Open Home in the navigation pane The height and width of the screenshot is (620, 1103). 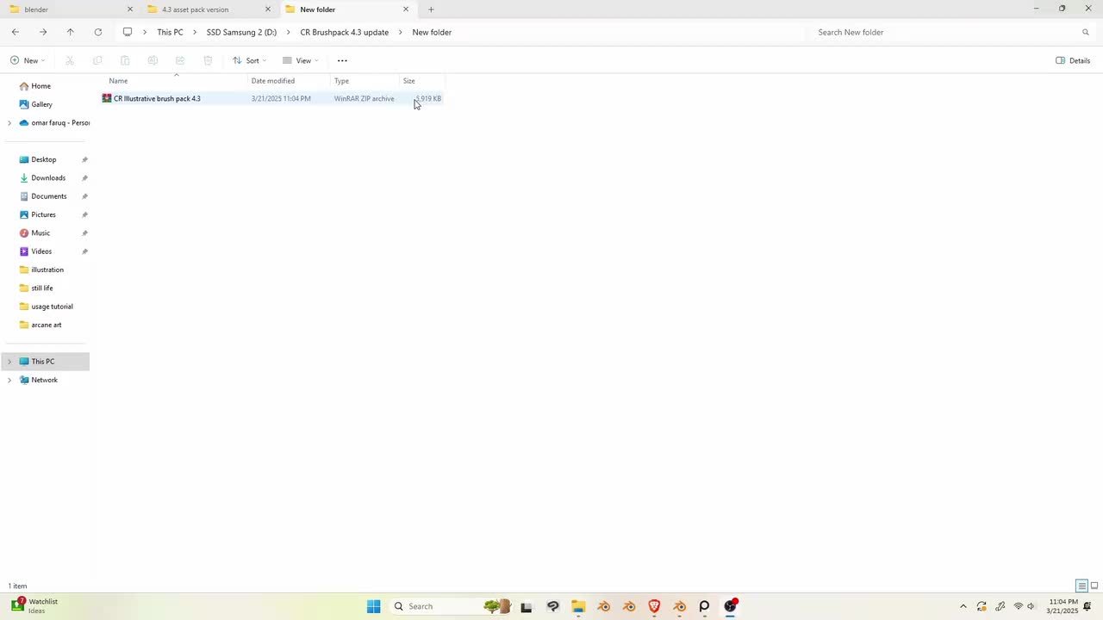[41, 86]
